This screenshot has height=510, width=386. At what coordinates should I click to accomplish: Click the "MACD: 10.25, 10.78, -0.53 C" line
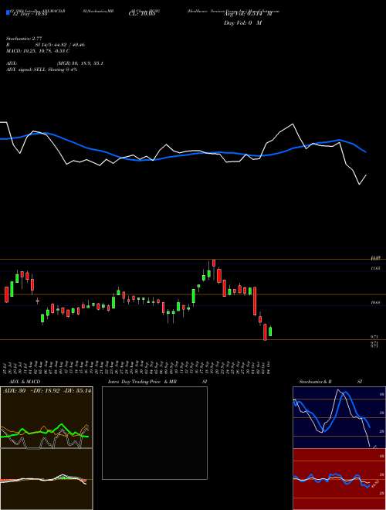point(38,51)
